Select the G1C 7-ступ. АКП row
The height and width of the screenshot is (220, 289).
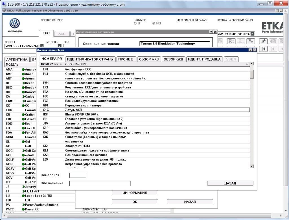point(145,110)
